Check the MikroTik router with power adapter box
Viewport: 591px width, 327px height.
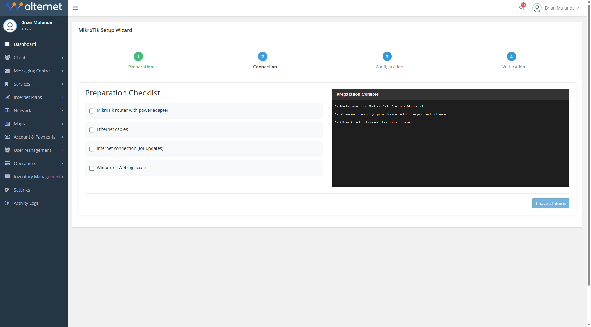tap(91, 111)
